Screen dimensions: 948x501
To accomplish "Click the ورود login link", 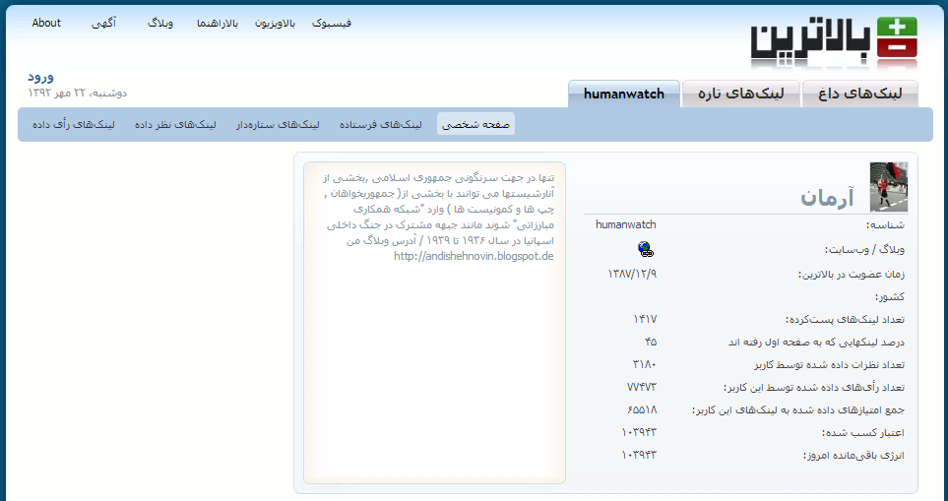I will [41, 76].
